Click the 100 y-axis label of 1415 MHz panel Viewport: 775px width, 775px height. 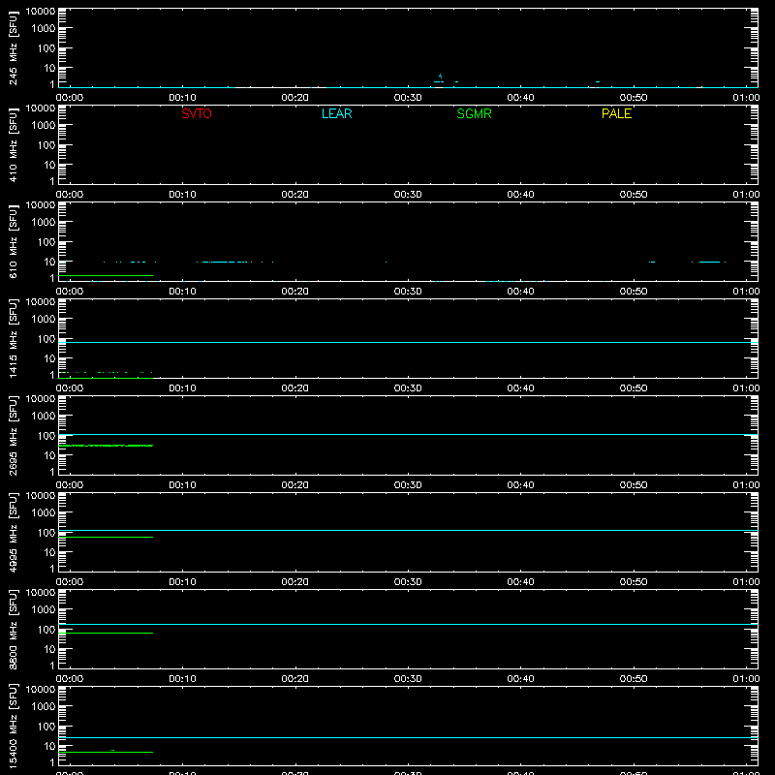coord(46,339)
